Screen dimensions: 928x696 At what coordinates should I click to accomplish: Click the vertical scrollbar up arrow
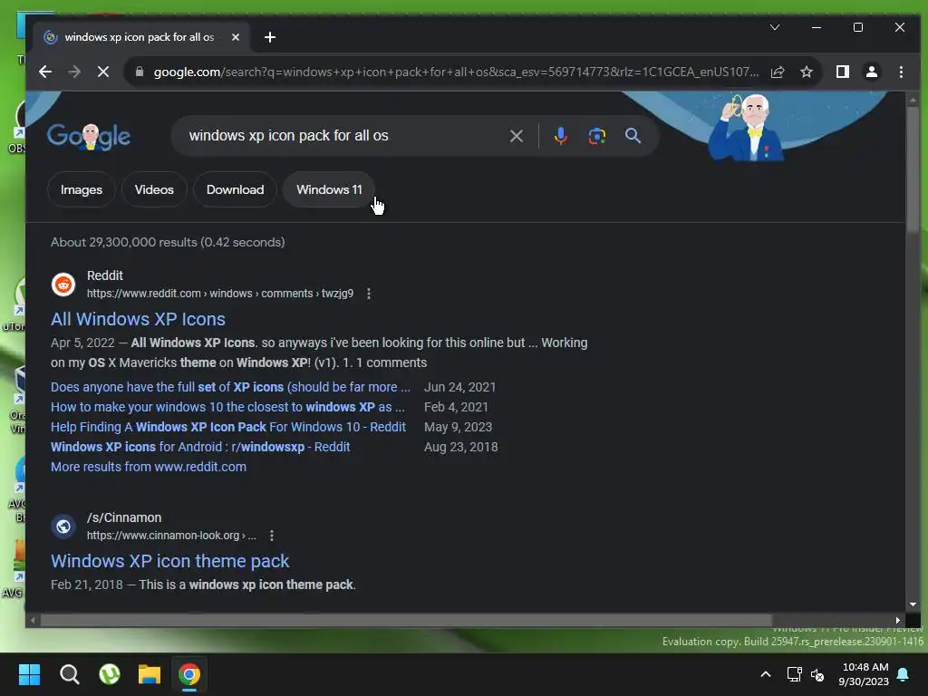point(913,100)
